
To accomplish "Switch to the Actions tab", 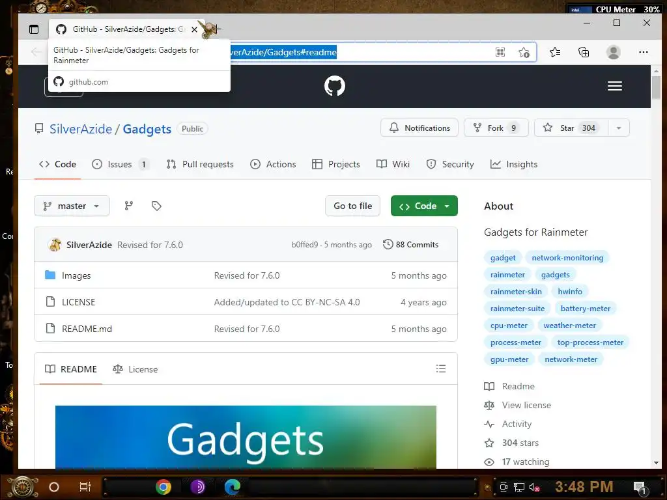I will click(273, 165).
